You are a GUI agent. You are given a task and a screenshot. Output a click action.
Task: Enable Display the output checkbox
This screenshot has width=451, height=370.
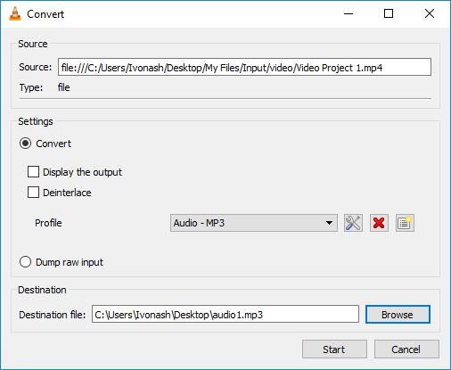33,172
